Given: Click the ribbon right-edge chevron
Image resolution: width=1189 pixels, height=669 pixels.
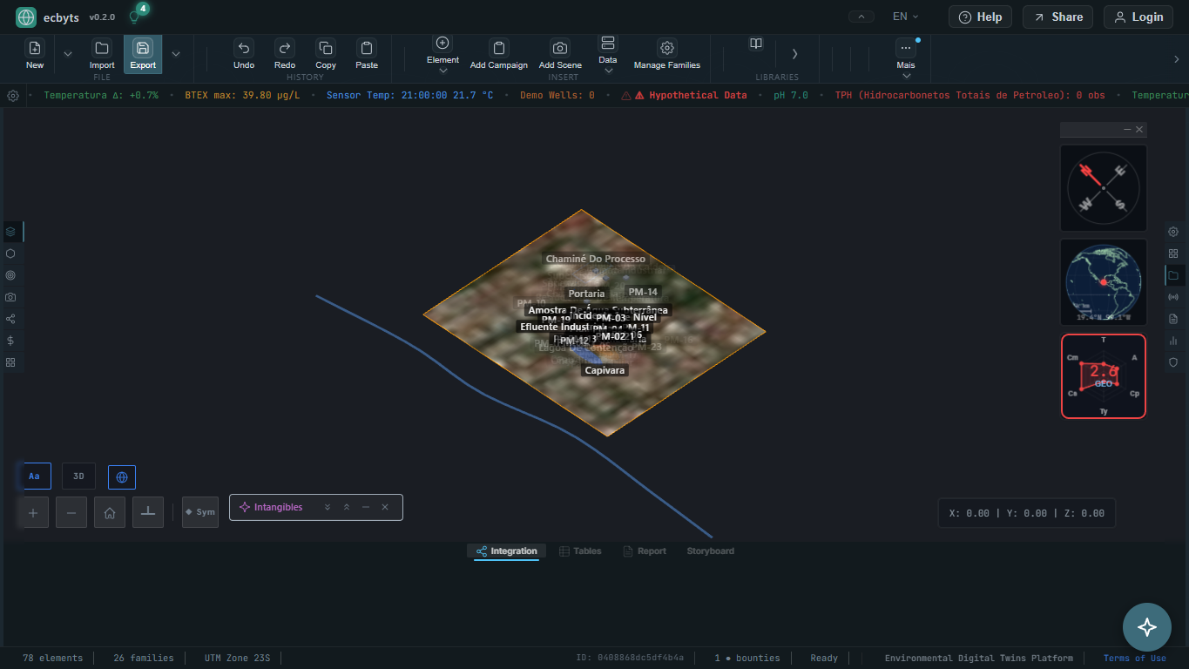Looking at the screenshot, I should point(1177,59).
